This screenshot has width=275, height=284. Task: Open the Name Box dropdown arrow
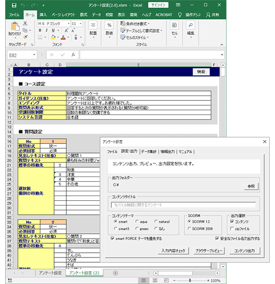[x=34, y=55]
